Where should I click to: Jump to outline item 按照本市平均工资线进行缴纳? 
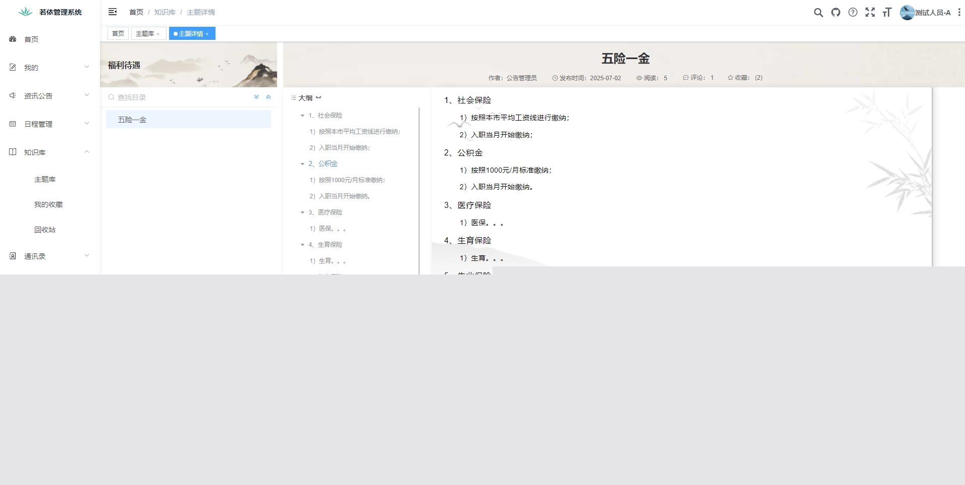[355, 132]
